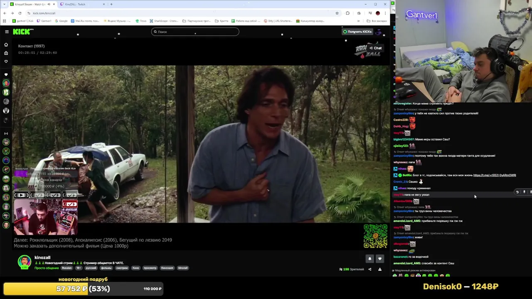Focus the Поиск search field
The width and height of the screenshot is (532, 299).
point(195,32)
